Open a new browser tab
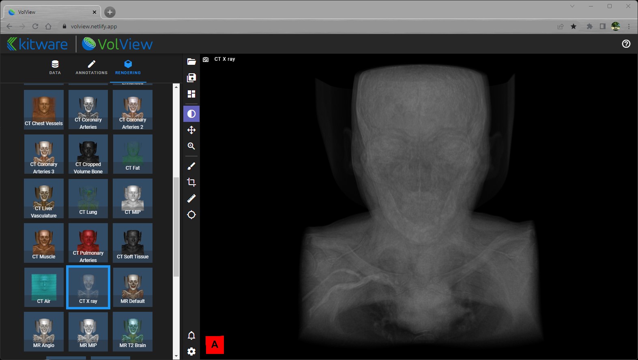Screen dimensions: 638x360 tap(110, 12)
